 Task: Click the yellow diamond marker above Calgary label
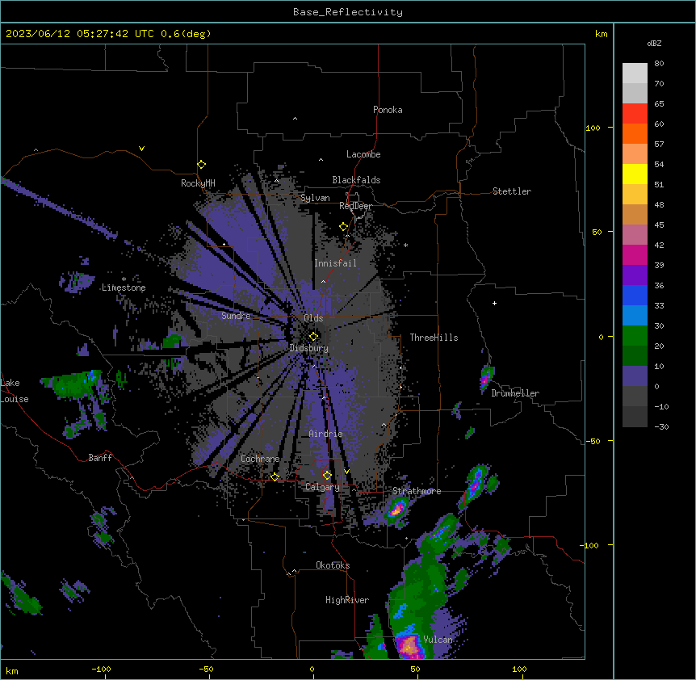point(327,476)
